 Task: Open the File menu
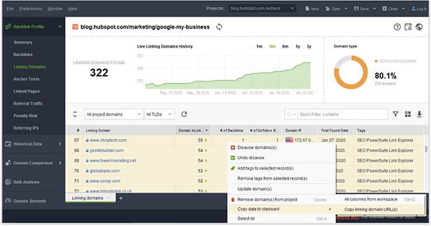click(10, 9)
